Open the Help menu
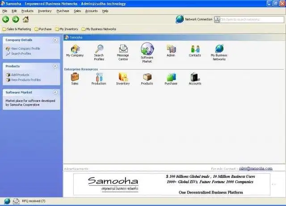286x206 pixels. [x=105, y=11]
